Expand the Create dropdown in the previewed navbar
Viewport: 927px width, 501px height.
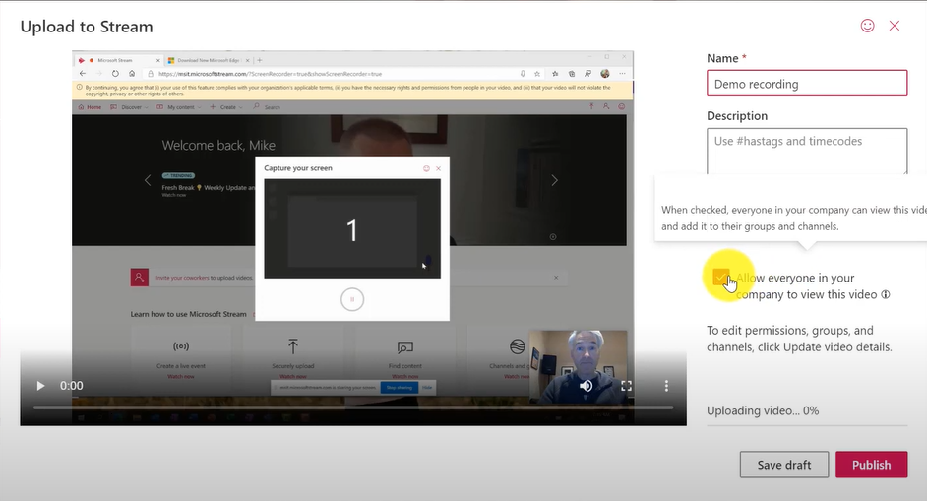tap(225, 107)
